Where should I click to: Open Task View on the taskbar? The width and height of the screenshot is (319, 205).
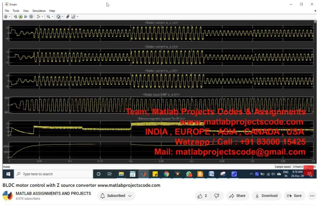[110, 174]
